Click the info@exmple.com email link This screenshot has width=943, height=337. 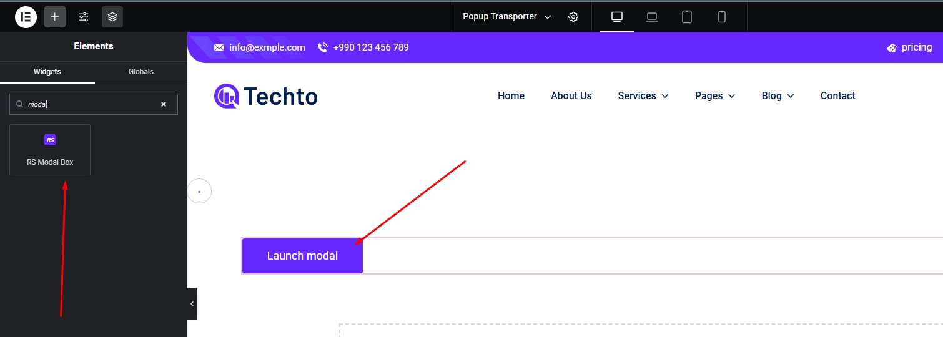click(x=267, y=47)
